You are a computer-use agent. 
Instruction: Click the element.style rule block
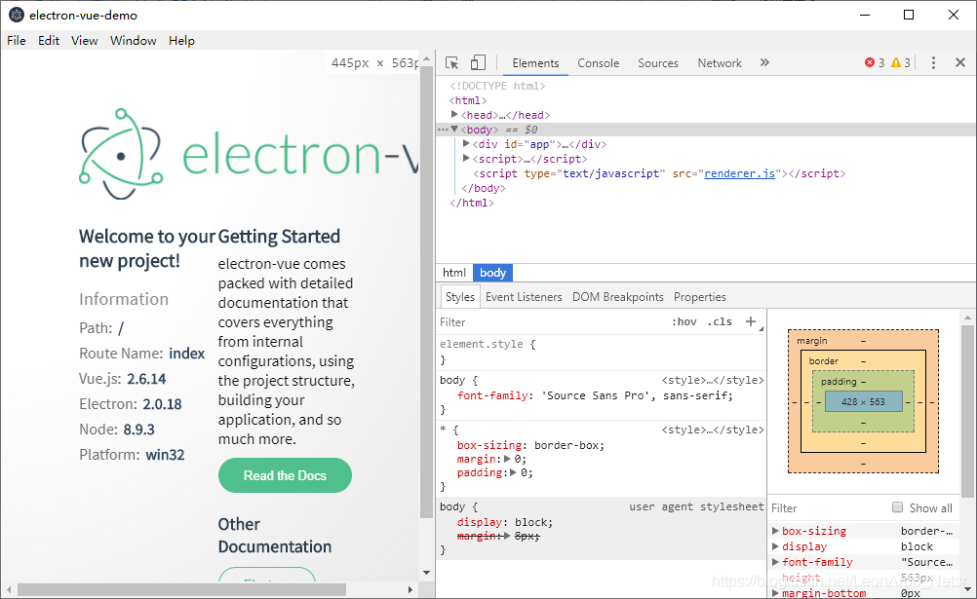tap(601, 352)
